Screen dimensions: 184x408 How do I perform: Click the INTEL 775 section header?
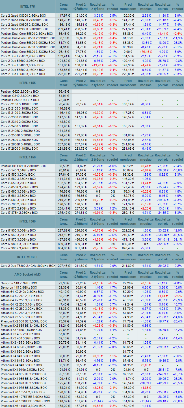pyautogui.click(x=28, y=6)
